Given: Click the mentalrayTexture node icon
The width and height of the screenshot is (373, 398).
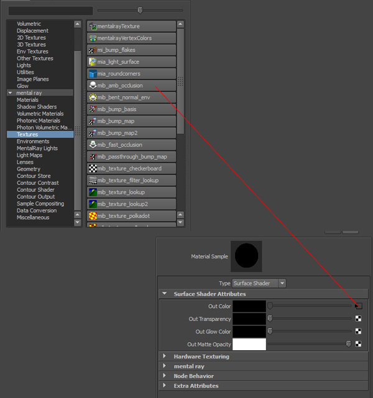Looking at the screenshot, I should 93,26.
